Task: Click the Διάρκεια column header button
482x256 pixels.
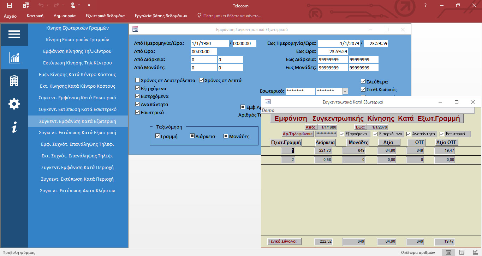Action: [325, 143]
